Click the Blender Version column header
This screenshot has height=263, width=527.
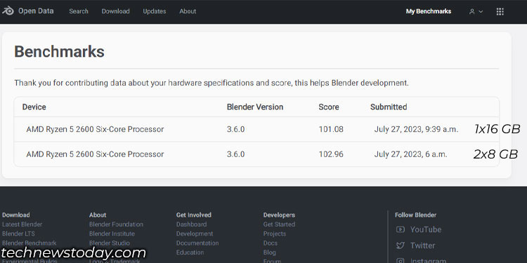coord(255,107)
